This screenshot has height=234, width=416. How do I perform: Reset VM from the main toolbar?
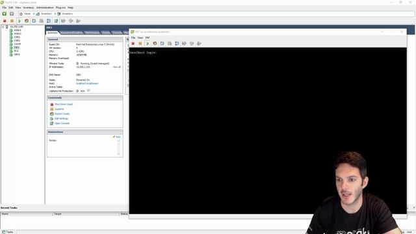coord(27,21)
